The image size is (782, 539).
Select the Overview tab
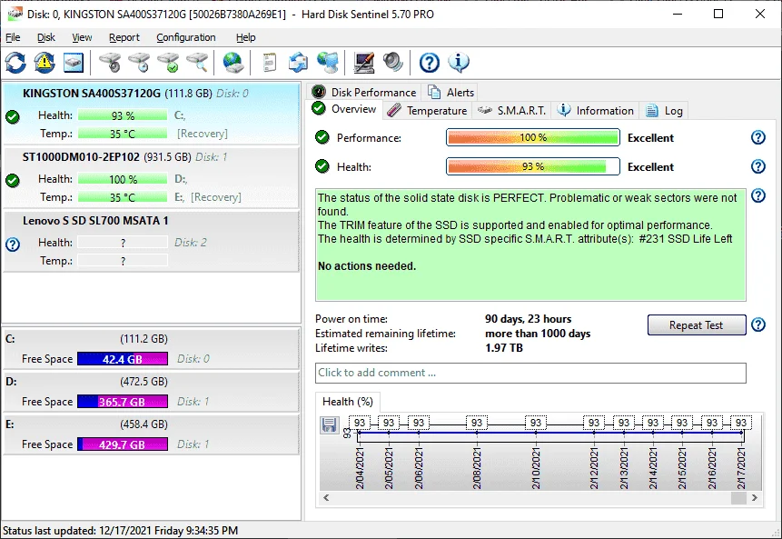point(344,109)
